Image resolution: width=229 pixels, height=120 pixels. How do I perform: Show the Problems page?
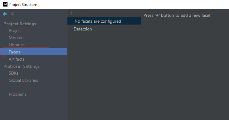tap(17, 94)
